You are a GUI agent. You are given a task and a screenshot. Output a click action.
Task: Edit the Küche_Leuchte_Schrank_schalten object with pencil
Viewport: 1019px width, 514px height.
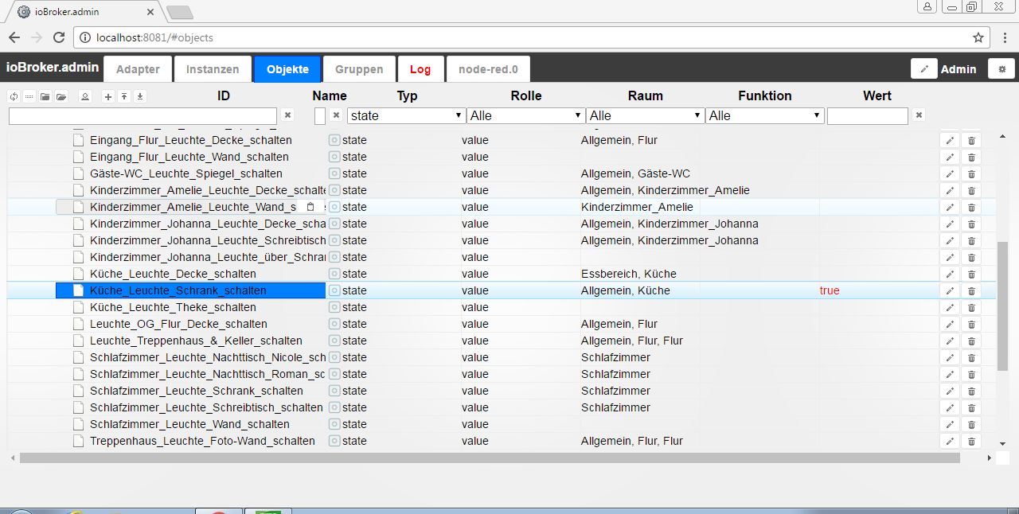coord(949,291)
